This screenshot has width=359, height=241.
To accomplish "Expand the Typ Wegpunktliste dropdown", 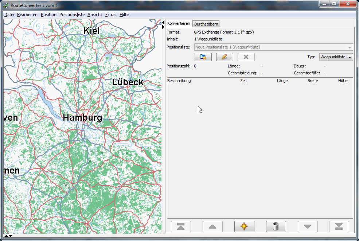I will [336, 57].
